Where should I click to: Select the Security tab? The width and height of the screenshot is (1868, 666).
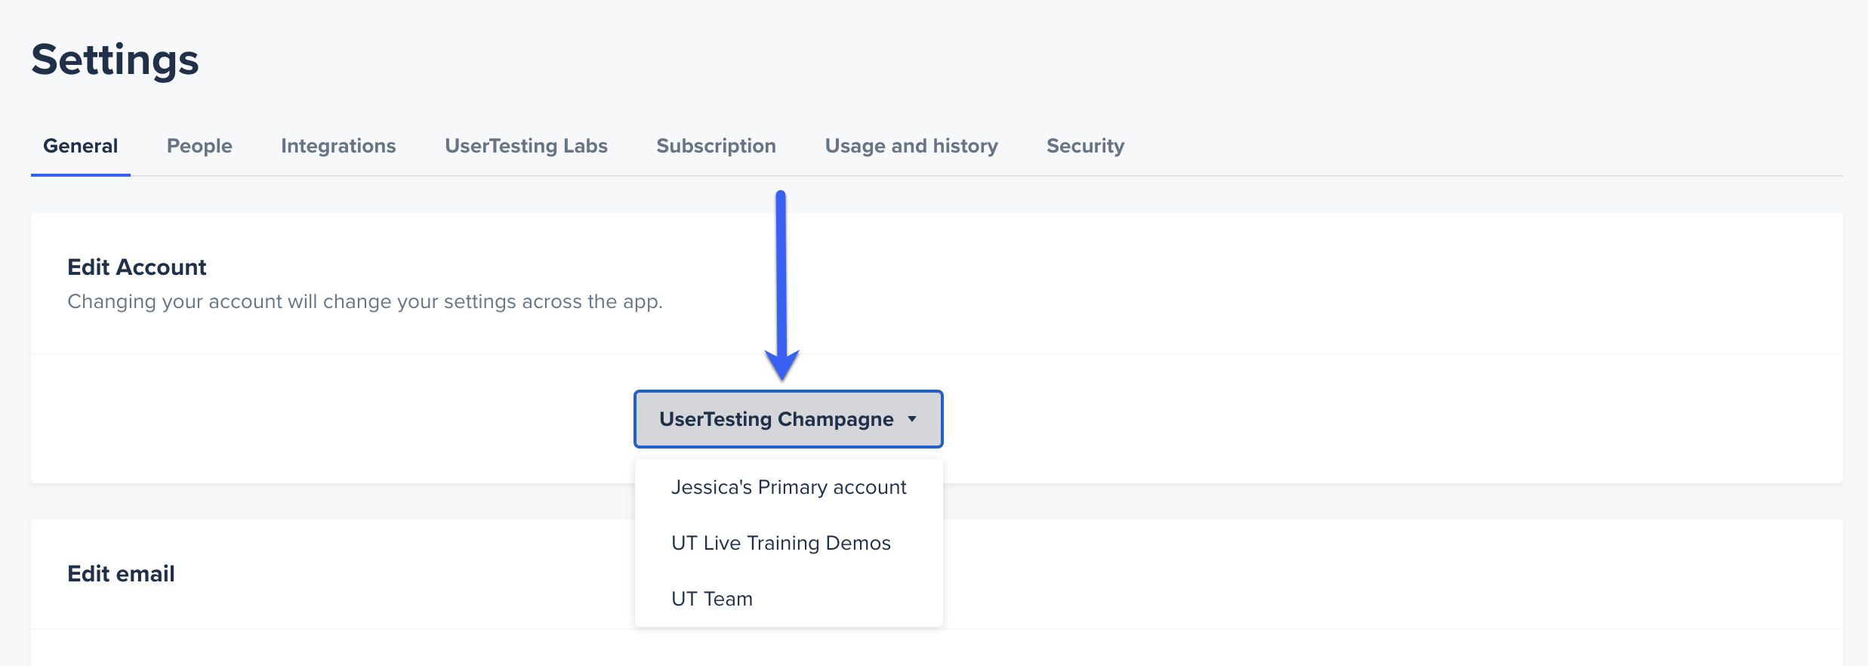tap(1085, 146)
